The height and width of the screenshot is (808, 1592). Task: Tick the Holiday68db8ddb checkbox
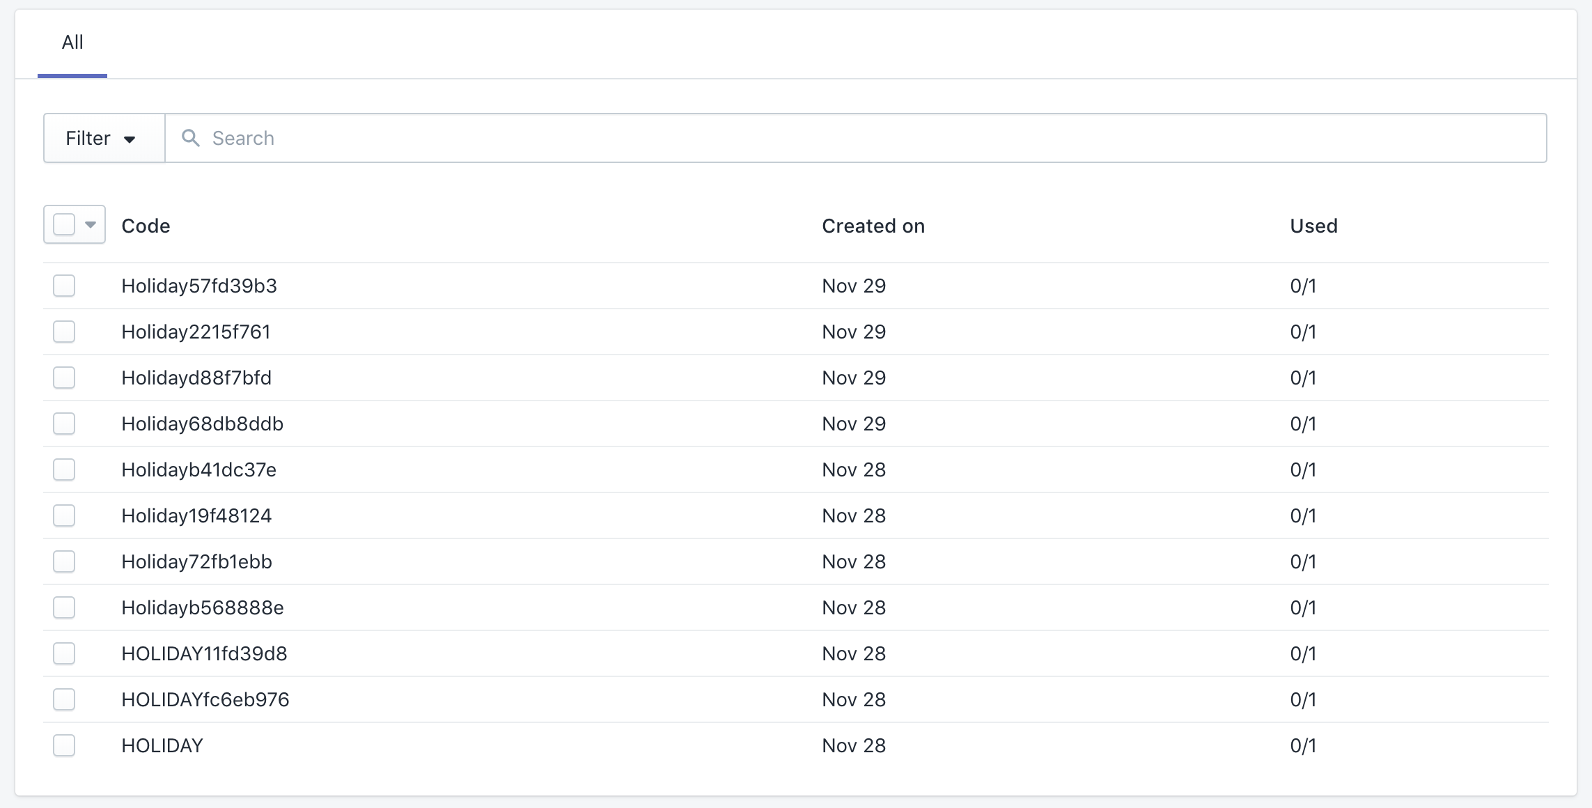(x=64, y=424)
